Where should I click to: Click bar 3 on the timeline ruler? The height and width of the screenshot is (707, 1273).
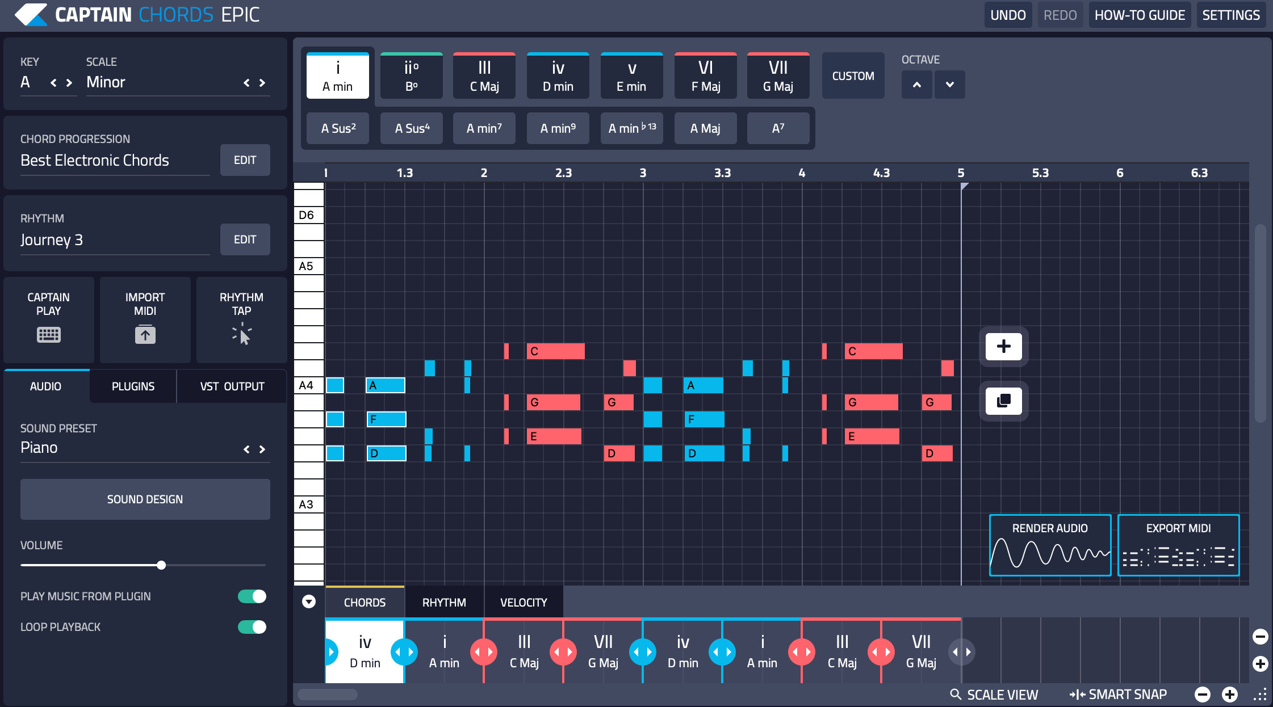(643, 173)
